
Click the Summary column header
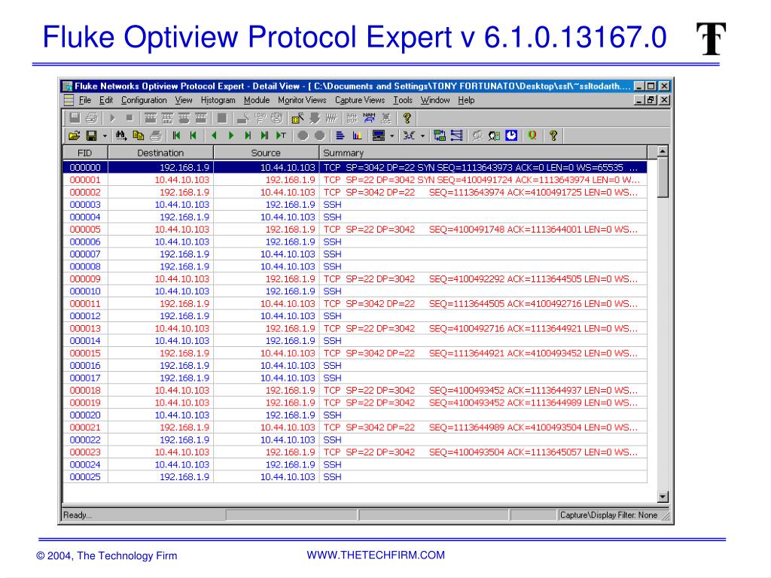[483, 153]
